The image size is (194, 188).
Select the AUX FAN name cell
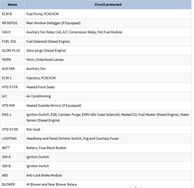(8, 69)
